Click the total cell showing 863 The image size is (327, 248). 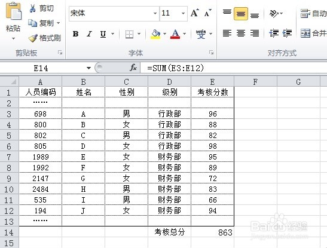click(212, 232)
